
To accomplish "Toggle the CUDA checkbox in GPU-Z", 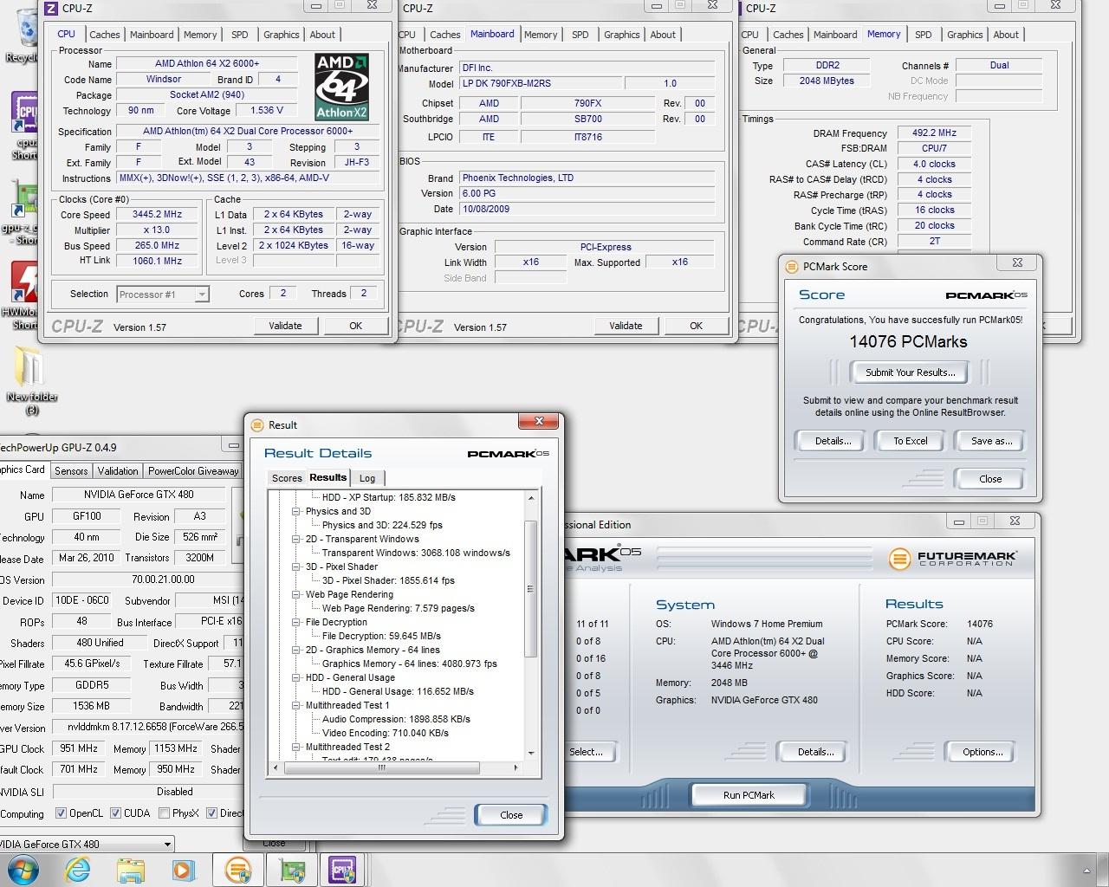I will (x=114, y=813).
